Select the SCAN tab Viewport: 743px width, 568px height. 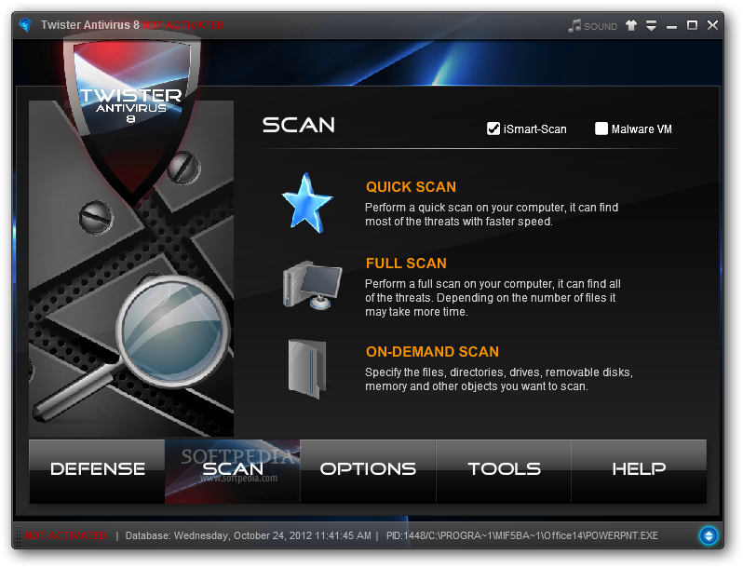coord(232,471)
